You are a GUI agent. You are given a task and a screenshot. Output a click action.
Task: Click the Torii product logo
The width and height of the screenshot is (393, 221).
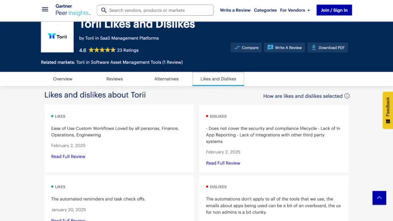coord(58,36)
